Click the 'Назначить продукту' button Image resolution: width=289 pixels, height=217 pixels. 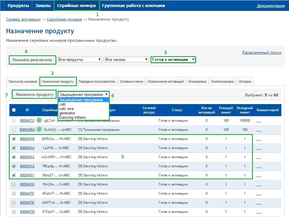[x=34, y=94]
